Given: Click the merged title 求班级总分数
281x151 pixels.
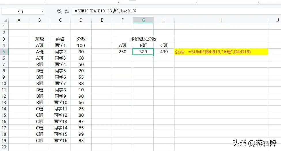Looking at the screenshot, I should (x=143, y=39).
